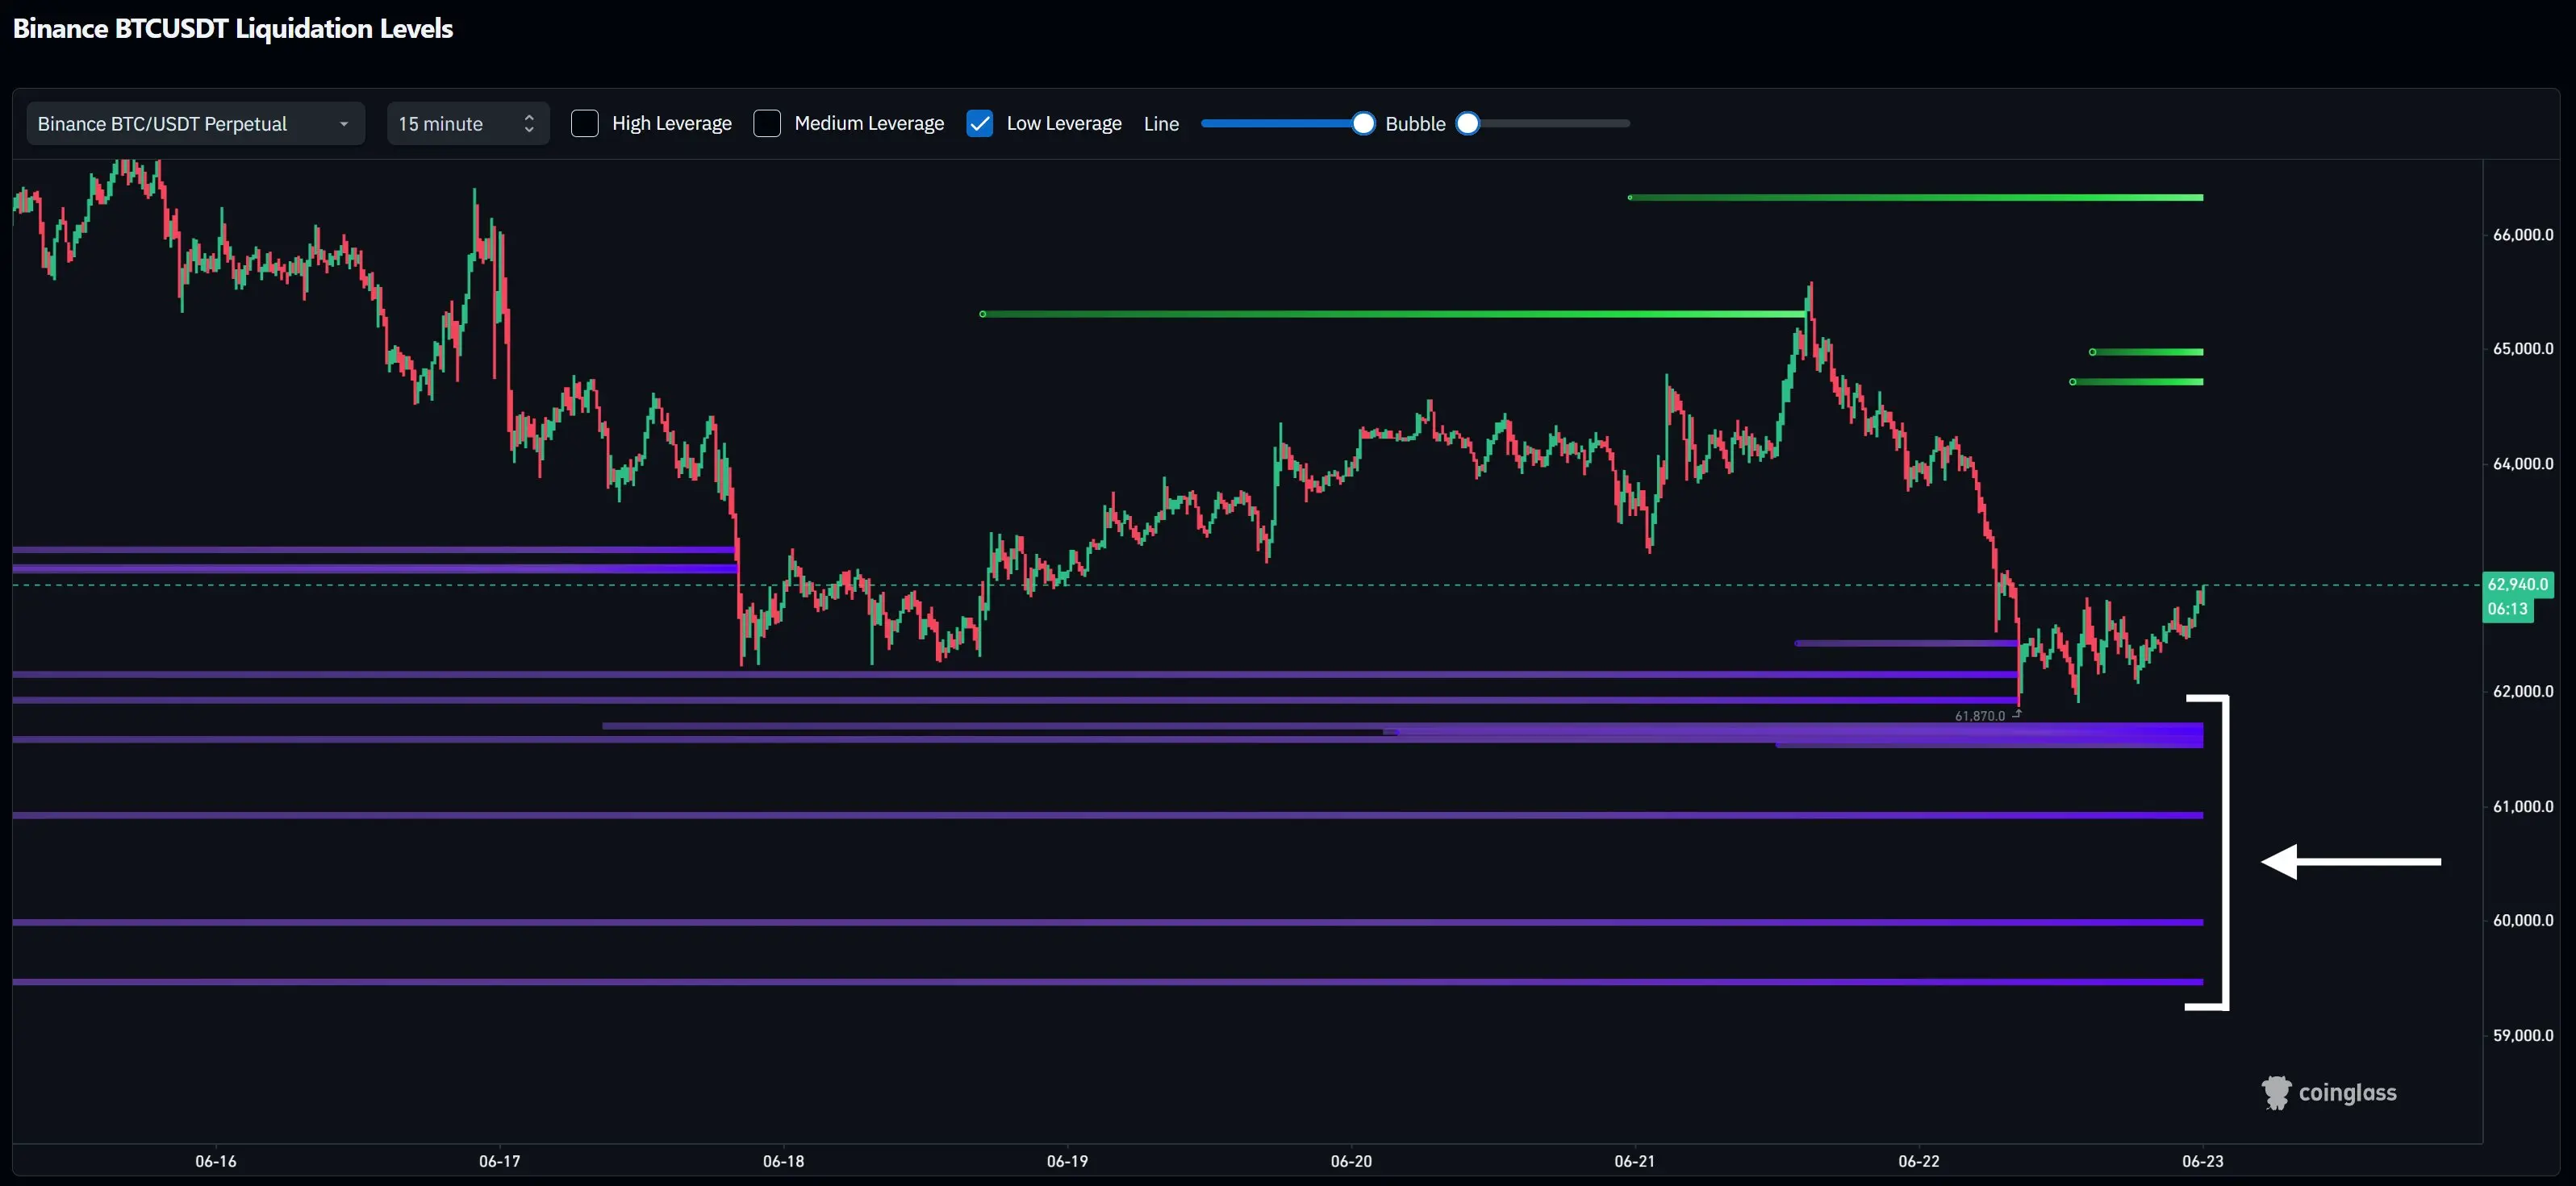This screenshot has width=2576, height=1186.
Task: Uncheck the Low Leverage checkbox
Action: tap(980, 124)
